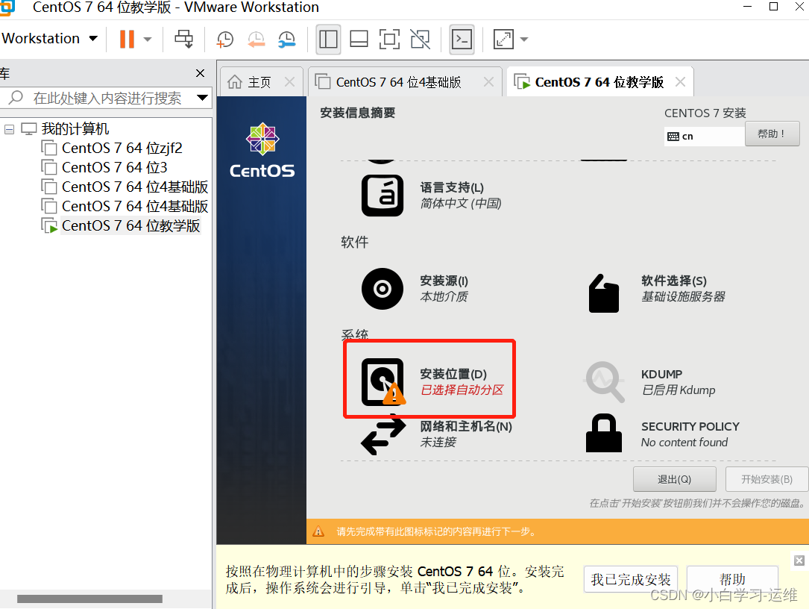Click the library horizontal scrollbar
This screenshot has width=809, height=609.
89,599
